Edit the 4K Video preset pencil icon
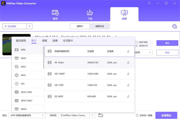 pos(128,62)
